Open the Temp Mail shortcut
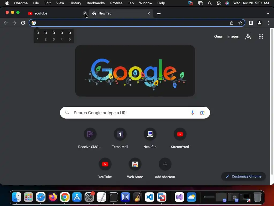 pos(120,138)
